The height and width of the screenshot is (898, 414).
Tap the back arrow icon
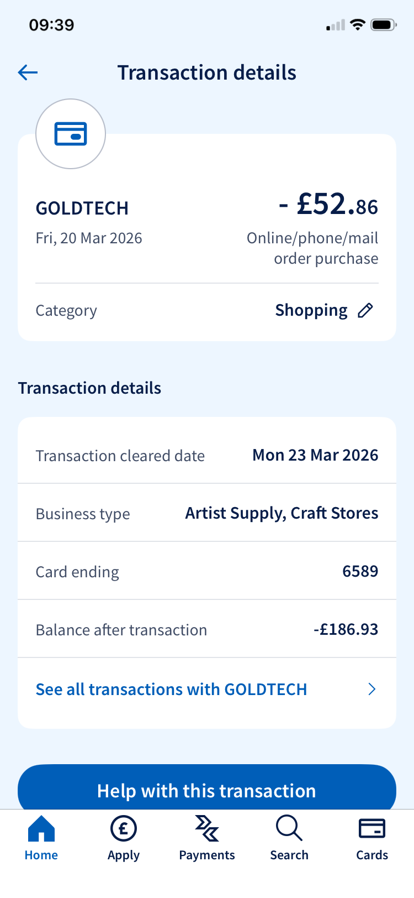28,72
